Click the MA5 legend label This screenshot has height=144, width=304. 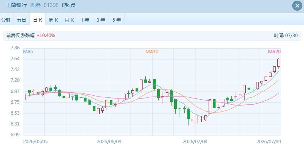(28, 52)
